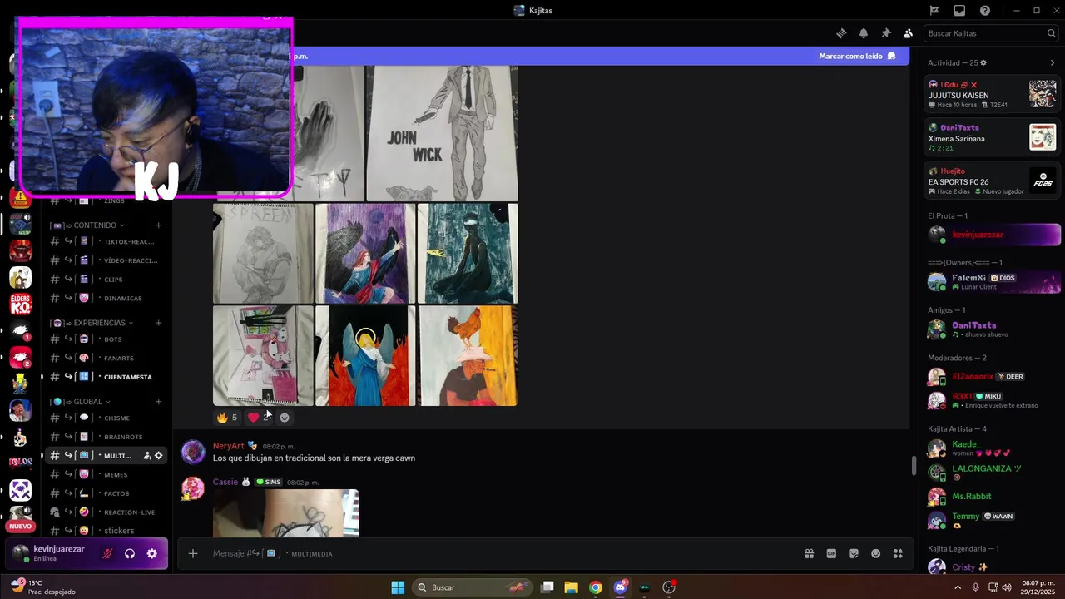Viewport: 1065px width, 599px height.
Task: Open the MEMES channel
Action: [x=106, y=474]
